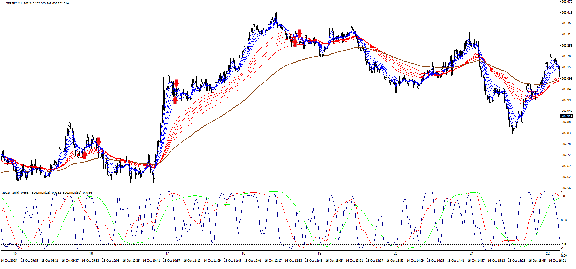Click the 203.470 price scale label
Viewport: 576px width, 269px height.
(x=566, y=2)
